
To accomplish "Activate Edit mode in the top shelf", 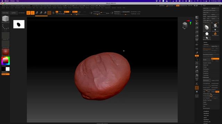I will (28, 13).
